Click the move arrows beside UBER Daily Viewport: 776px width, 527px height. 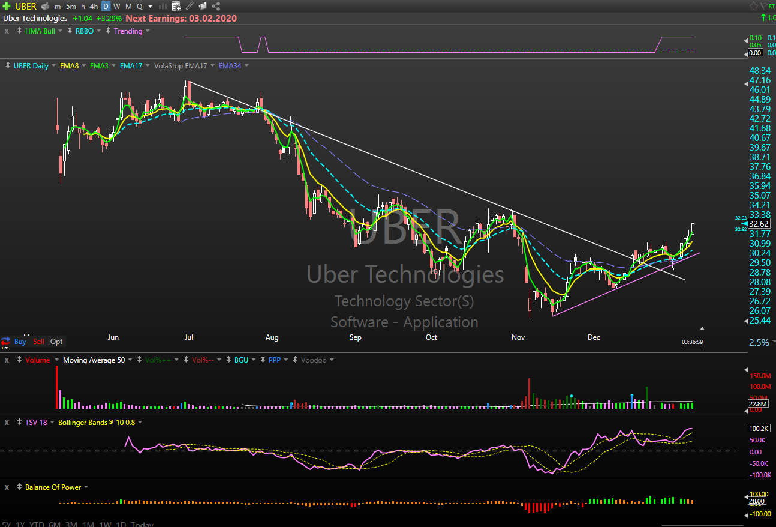coord(8,65)
